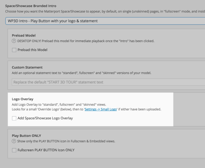Click the "Add Space/Showcase Logo Overlay" label
Image resolution: width=205 pixels, height=168 pixels.
pyautogui.click(x=45, y=118)
